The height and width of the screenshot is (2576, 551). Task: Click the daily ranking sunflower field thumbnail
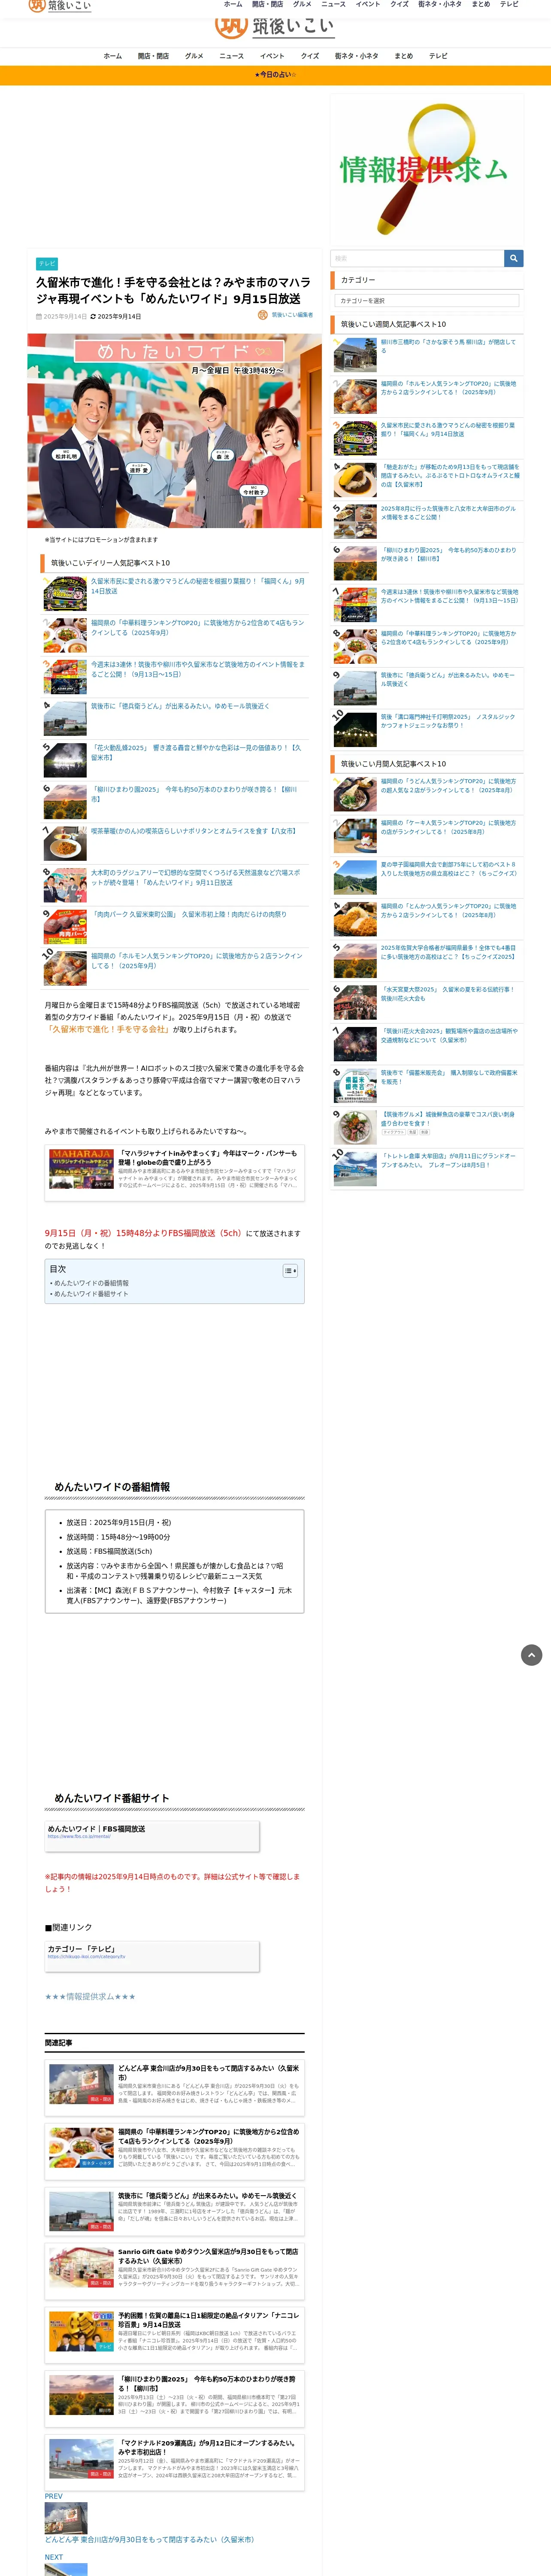point(65,802)
